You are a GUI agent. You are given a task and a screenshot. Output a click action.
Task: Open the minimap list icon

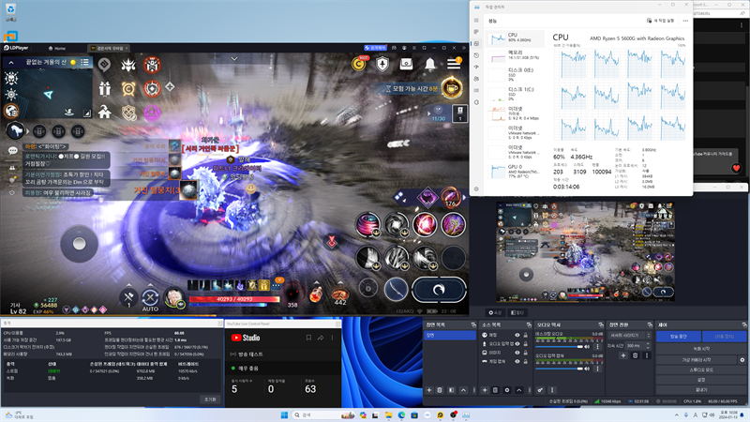[84, 62]
